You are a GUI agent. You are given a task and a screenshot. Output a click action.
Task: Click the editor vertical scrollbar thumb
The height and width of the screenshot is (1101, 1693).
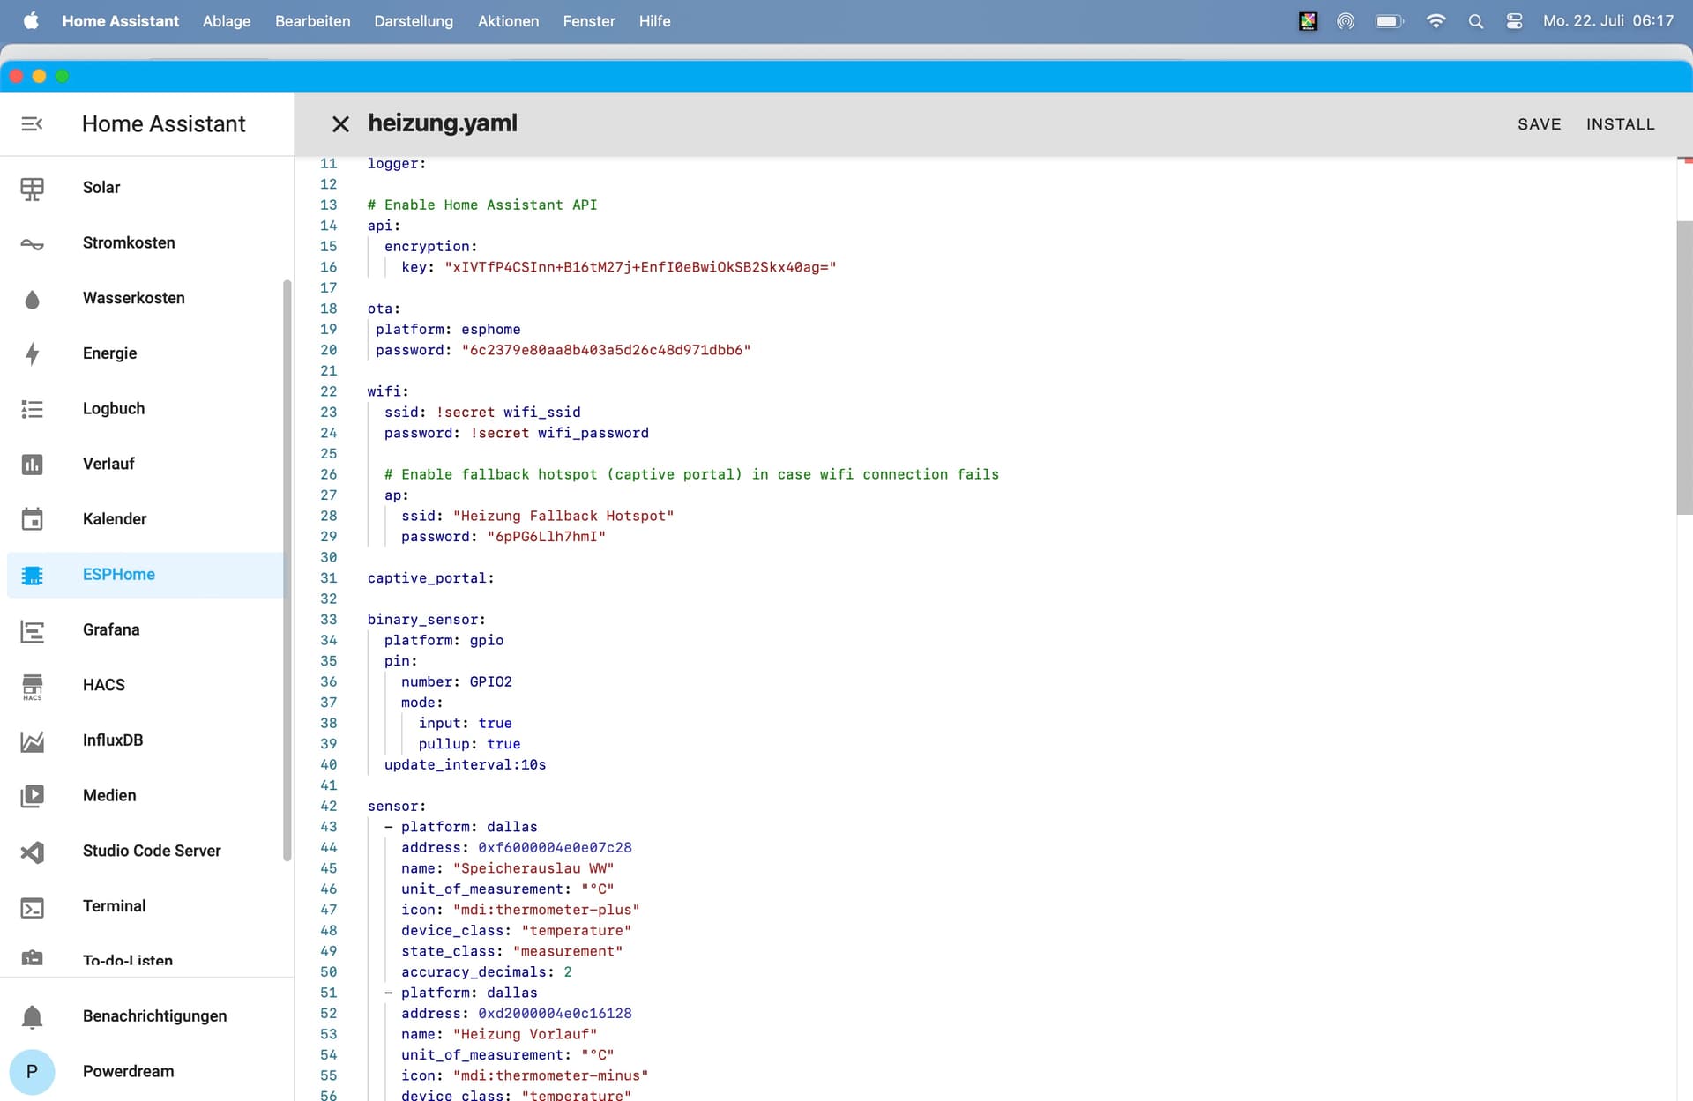pos(1684,366)
